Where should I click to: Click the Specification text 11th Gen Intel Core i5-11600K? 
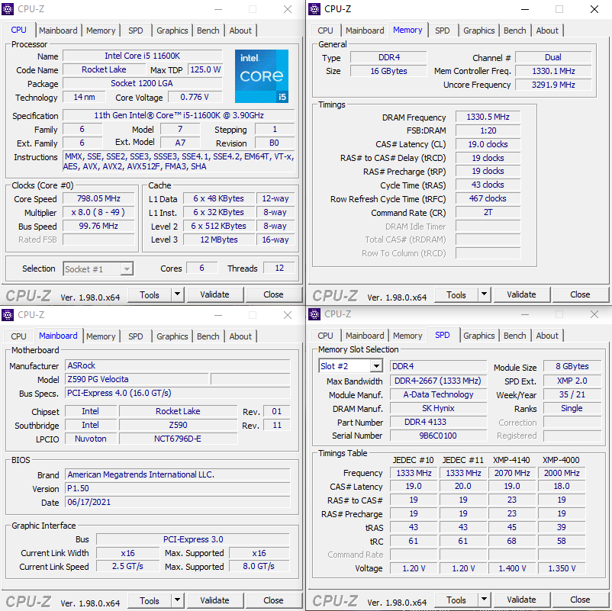179,115
